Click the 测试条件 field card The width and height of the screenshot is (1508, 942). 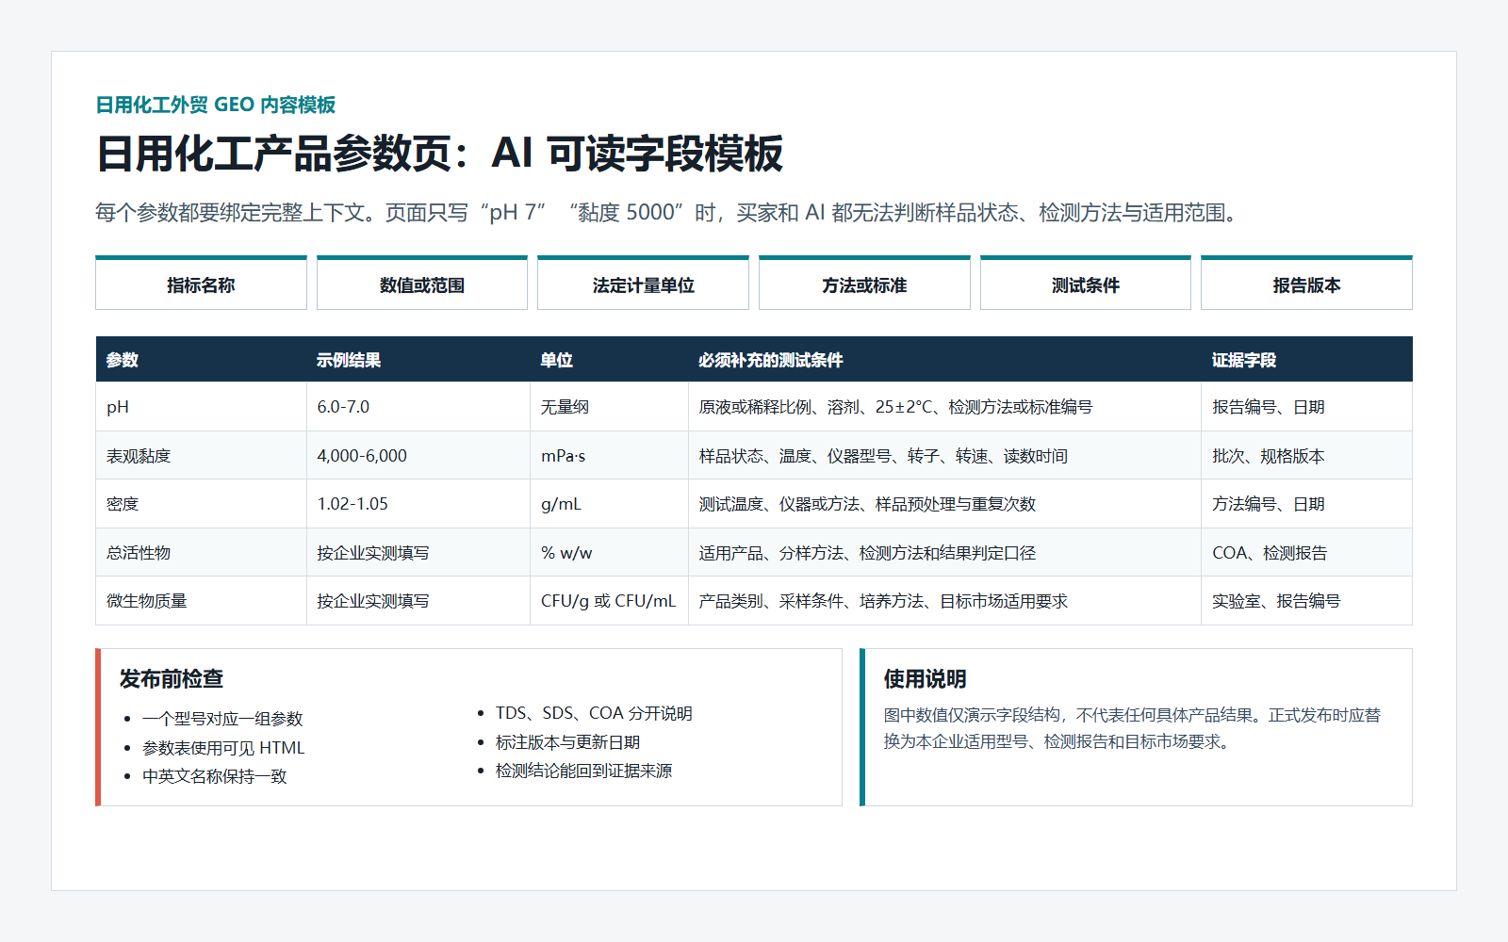coord(1086,283)
